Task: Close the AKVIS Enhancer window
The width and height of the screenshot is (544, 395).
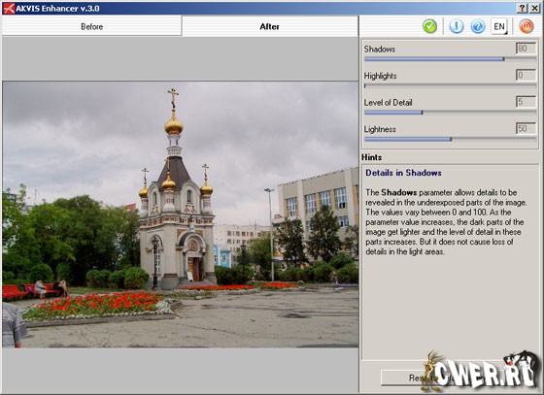Action: (x=534, y=9)
